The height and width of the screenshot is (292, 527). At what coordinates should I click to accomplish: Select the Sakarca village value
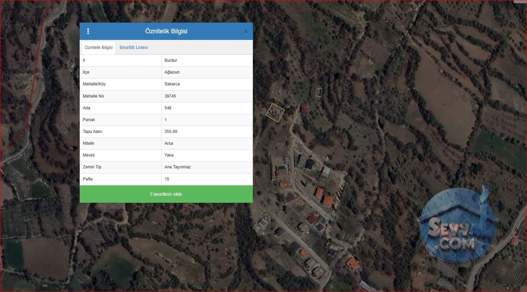pyautogui.click(x=172, y=84)
